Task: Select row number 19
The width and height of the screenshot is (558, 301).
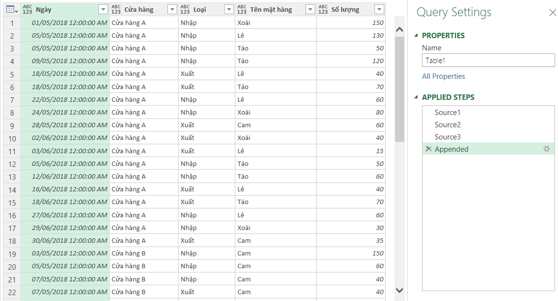Action: [x=12, y=254]
